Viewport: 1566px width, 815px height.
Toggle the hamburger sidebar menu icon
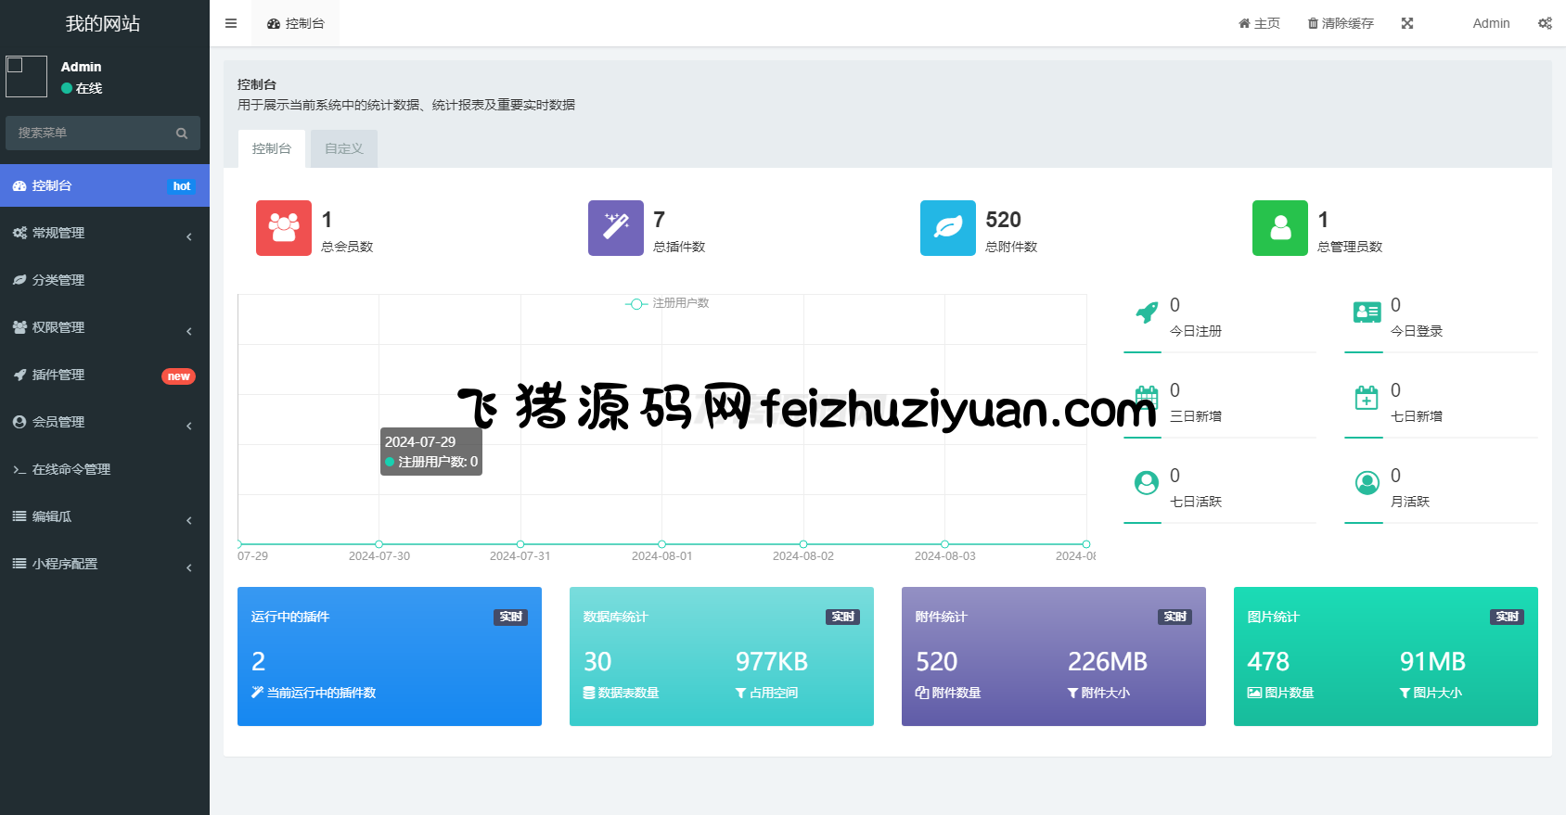pyautogui.click(x=231, y=23)
